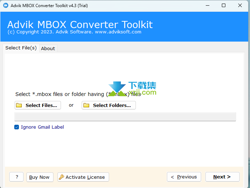Click the Advik app icon in title bar

pos(6,5)
